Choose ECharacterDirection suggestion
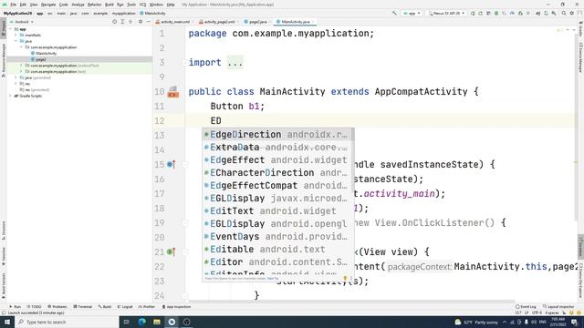Viewport: 584px width, 328px height. [x=277, y=172]
